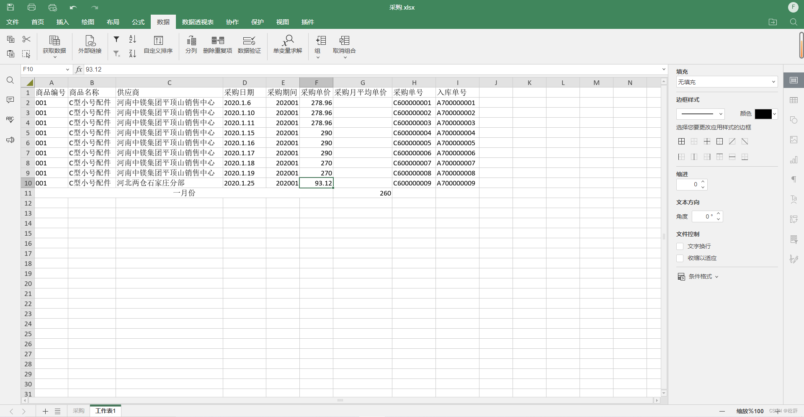Screen dimensions: 804x417
Task: Open image settings icon in right sidebar
Action: pos(794,140)
